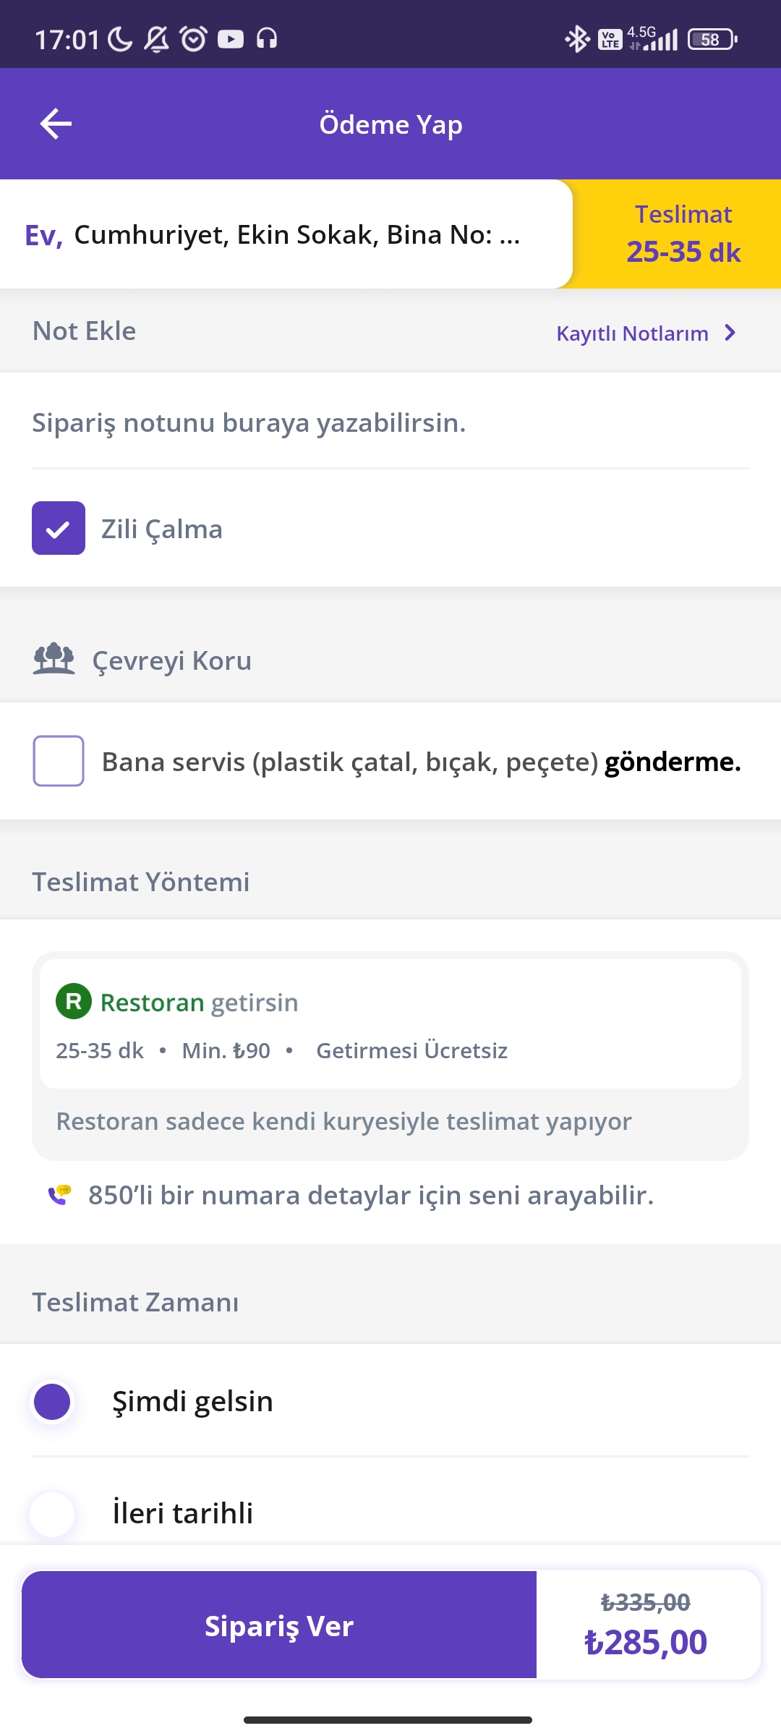Tap the Restoran getirsin delivery card
781x1736 pixels.
[x=390, y=1024]
